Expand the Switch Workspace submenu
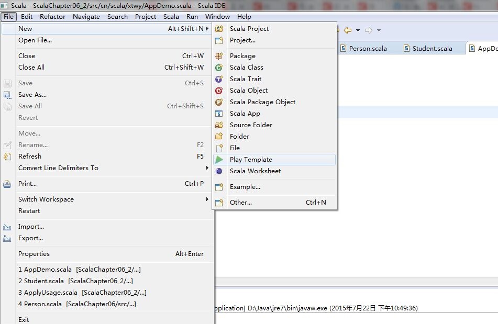498x324 pixels. tap(207, 199)
